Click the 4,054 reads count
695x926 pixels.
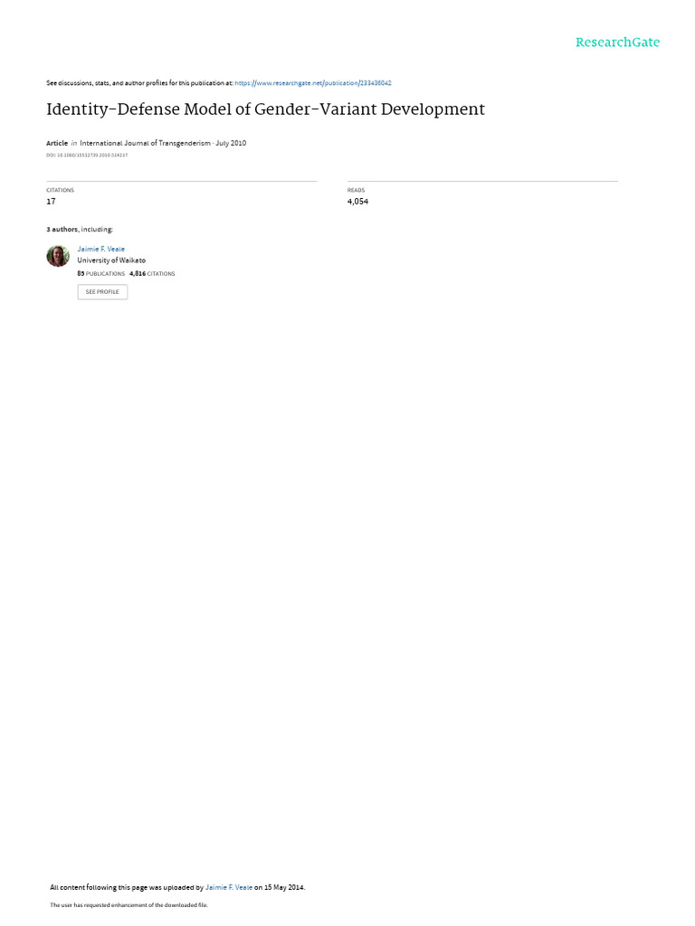357,202
